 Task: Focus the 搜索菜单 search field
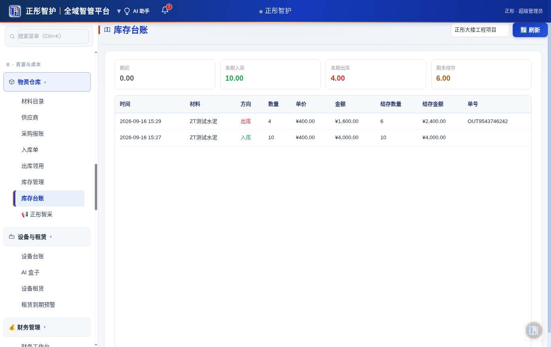[x=53, y=36]
